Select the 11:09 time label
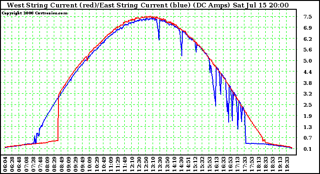The height and width of the screenshot is (174, 320). pos(111,164)
